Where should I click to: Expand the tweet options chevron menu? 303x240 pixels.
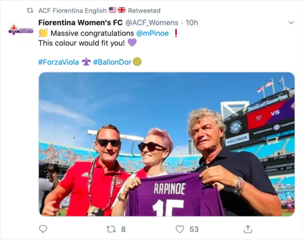[x=291, y=23]
